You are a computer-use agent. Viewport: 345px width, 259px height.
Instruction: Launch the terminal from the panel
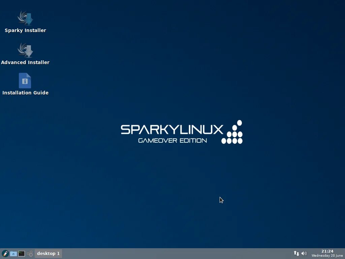coord(22,254)
